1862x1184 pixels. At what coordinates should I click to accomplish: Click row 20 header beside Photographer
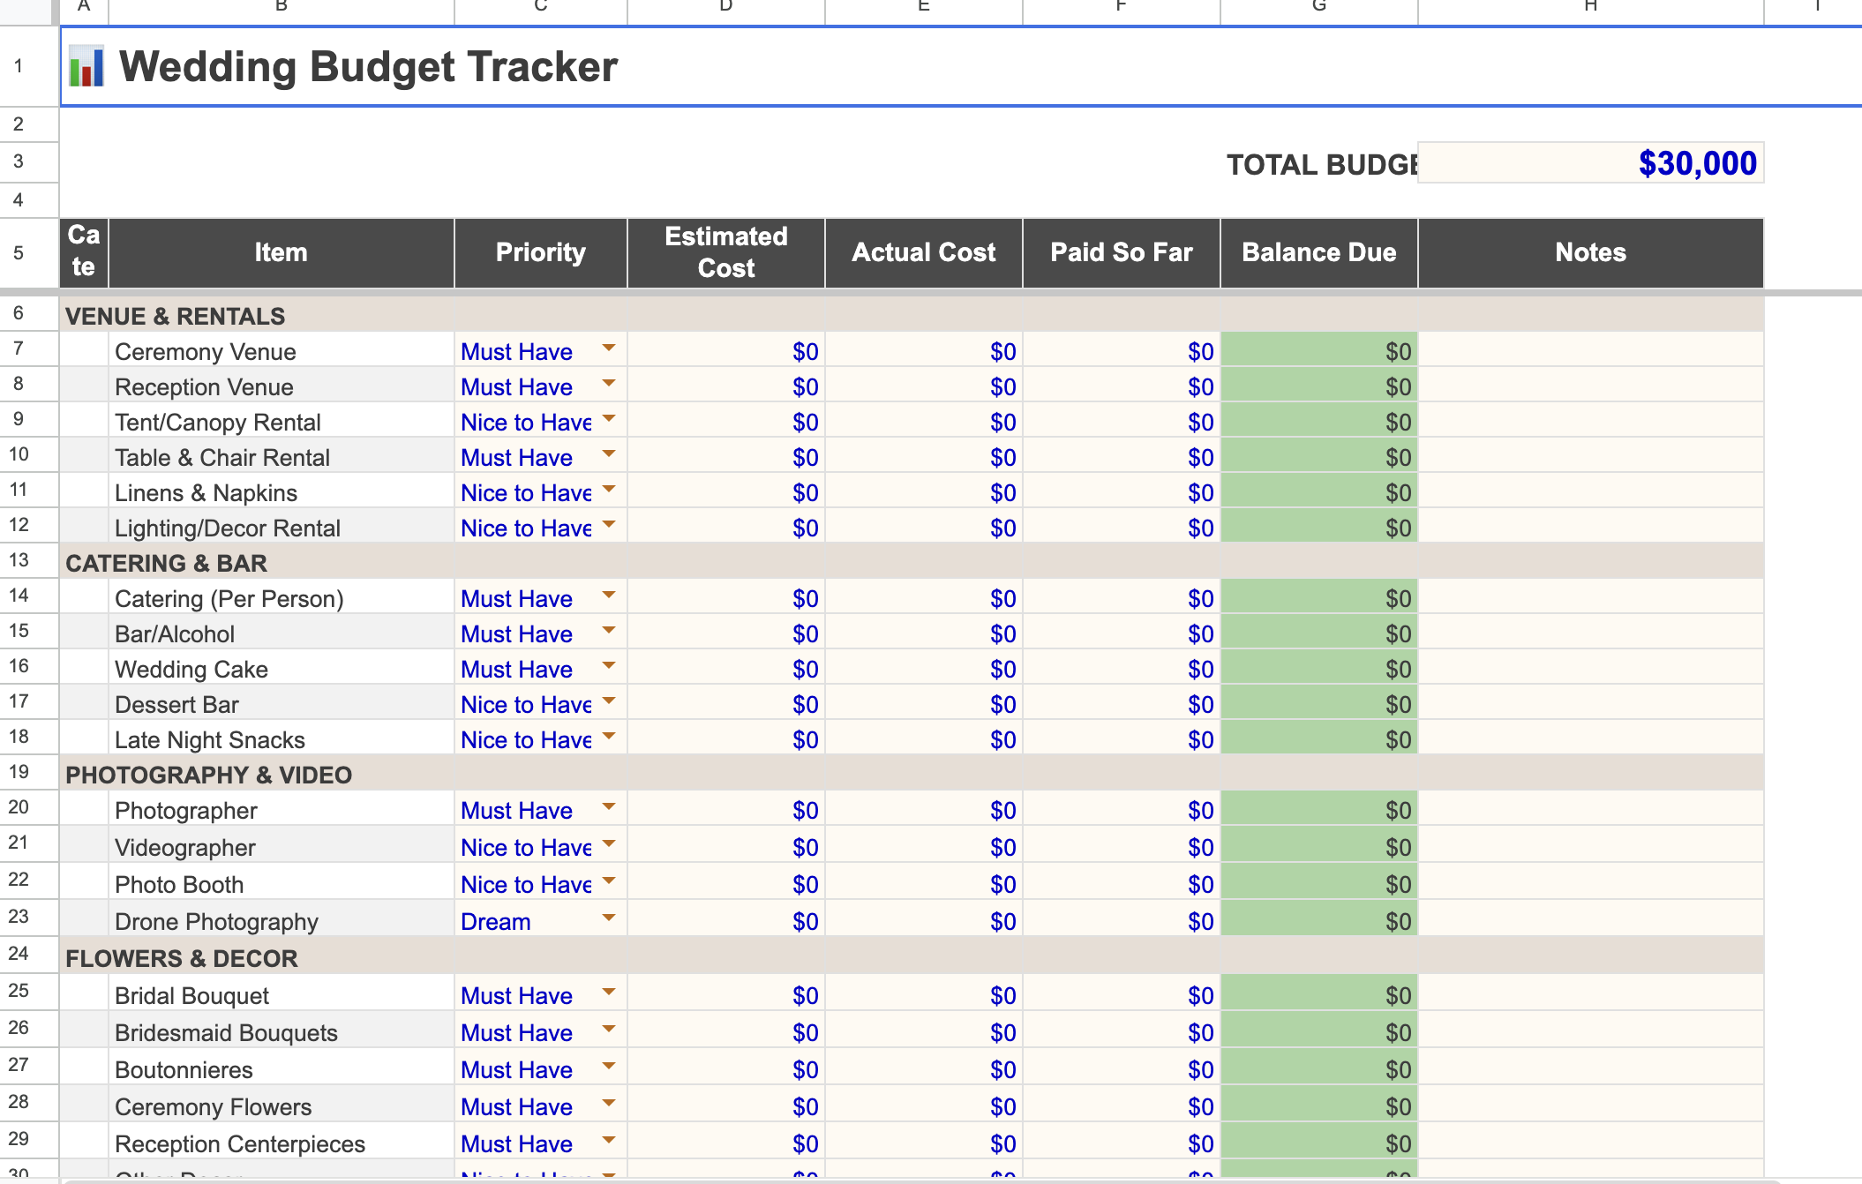coord(19,807)
